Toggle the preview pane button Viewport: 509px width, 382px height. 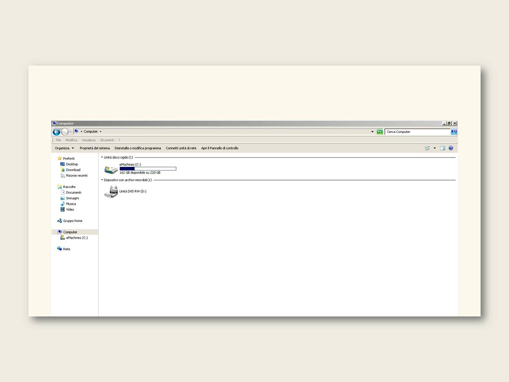pyautogui.click(x=442, y=148)
